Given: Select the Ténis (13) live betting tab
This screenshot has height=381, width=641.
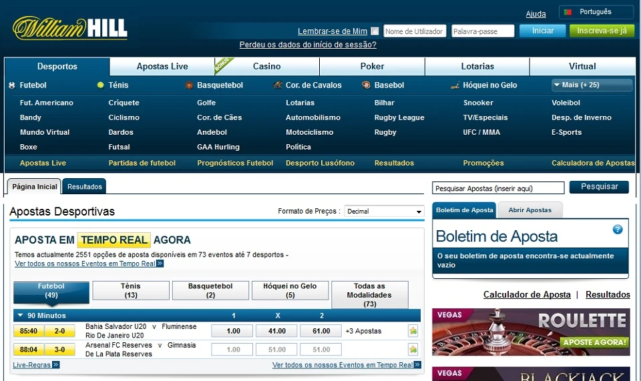Looking at the screenshot, I should [x=131, y=291].
